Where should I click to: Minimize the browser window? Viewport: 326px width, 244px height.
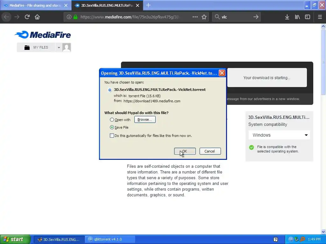click(x=307, y=5)
